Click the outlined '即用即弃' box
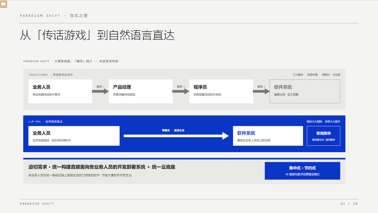 324,136
